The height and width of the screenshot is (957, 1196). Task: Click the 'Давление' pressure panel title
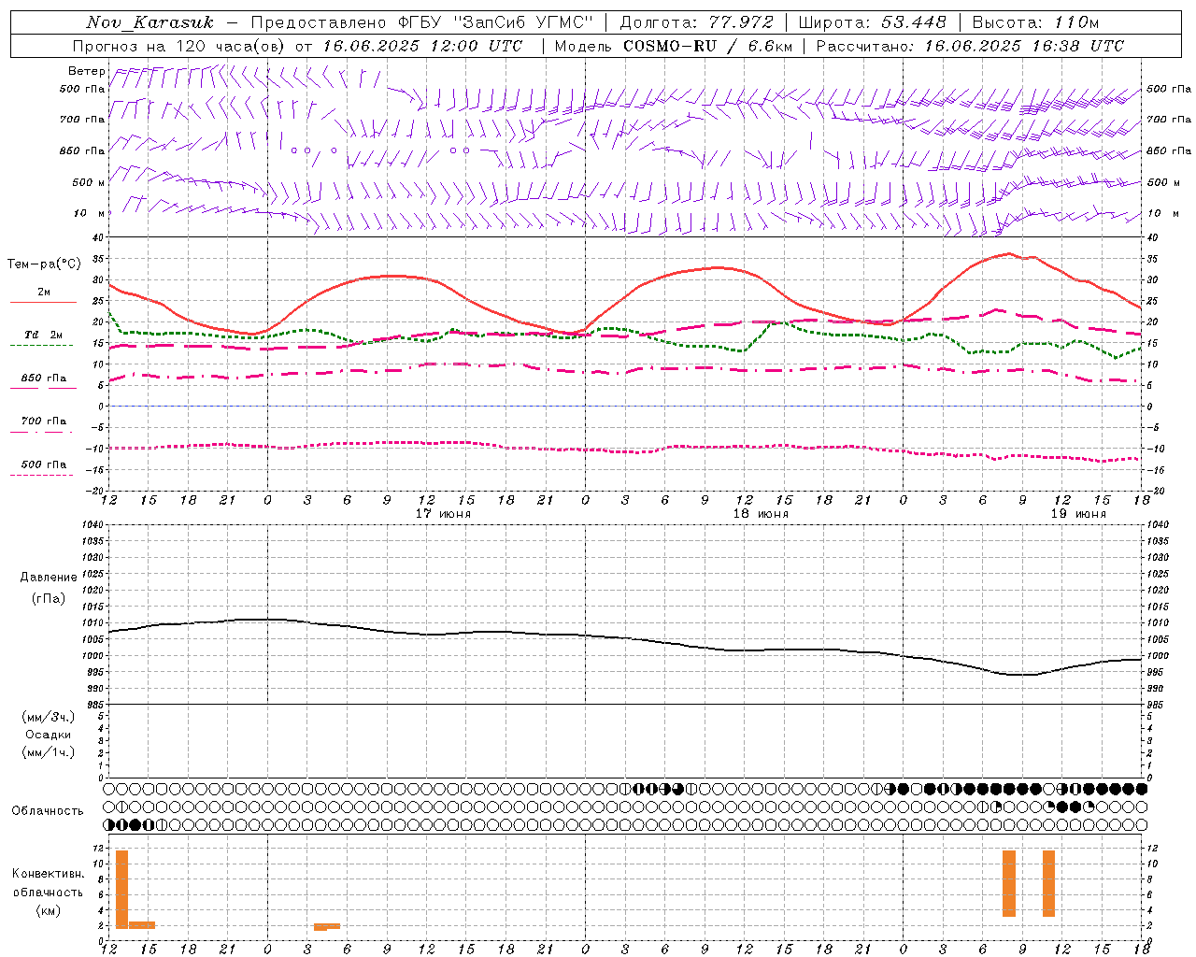[49, 578]
